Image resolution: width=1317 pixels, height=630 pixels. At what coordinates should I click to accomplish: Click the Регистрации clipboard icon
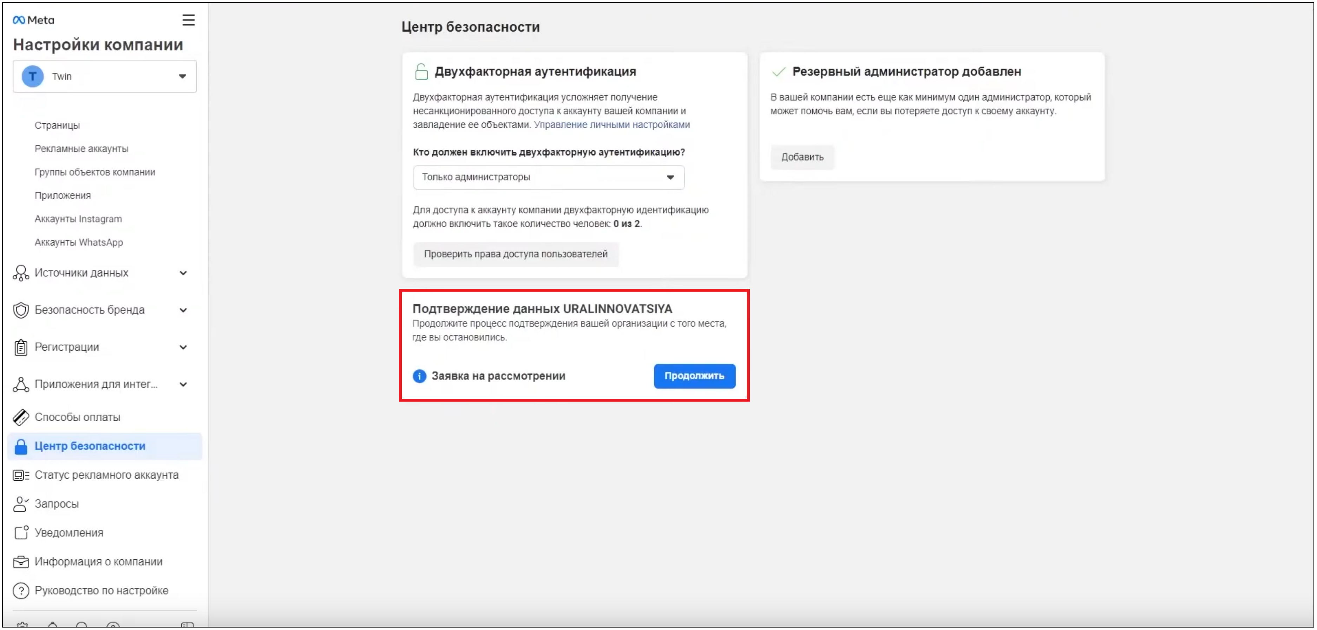coord(20,347)
